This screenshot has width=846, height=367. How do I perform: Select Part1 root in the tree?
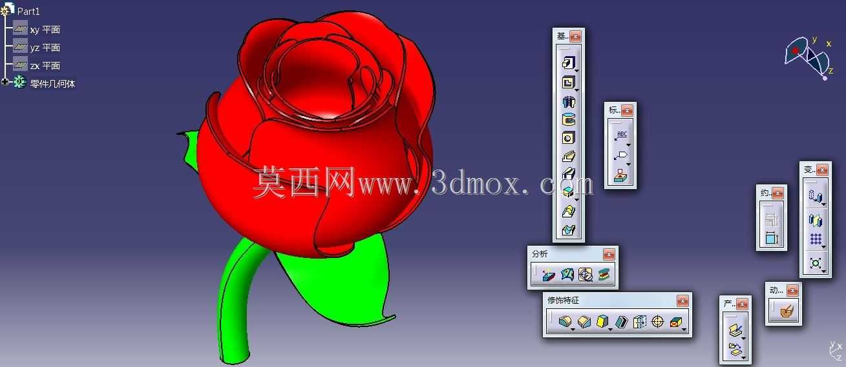pyautogui.click(x=28, y=11)
